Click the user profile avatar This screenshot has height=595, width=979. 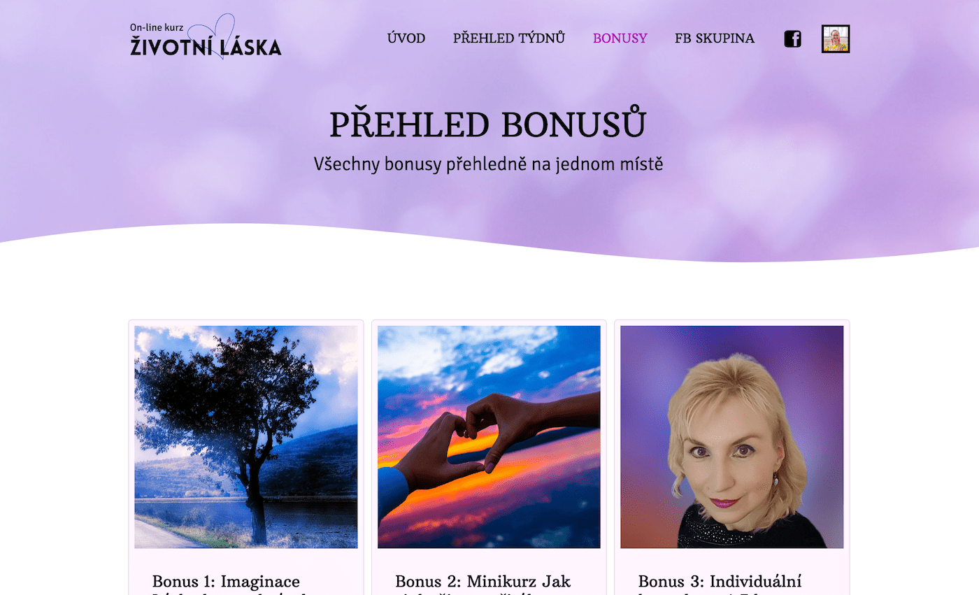[836, 39]
